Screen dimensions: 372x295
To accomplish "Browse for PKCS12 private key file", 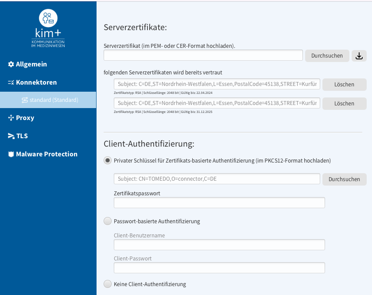I will click(344, 179).
